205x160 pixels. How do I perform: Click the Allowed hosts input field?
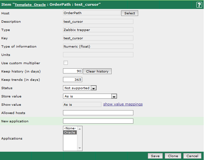98,113
